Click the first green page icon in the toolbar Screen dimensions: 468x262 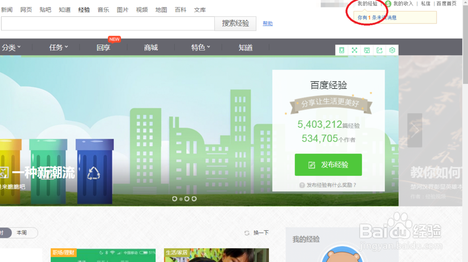(x=342, y=50)
